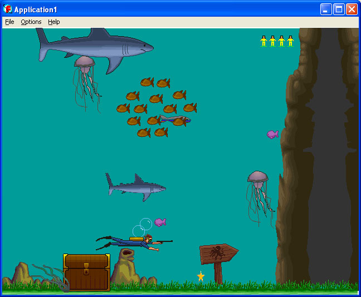Maximize the Application1 window
Image resolution: width=361 pixels, height=297 pixels.
(339, 9)
